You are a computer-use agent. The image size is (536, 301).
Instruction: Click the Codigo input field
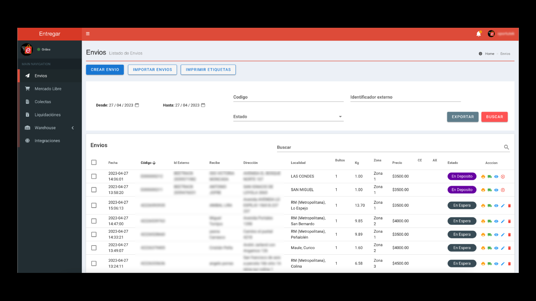[288, 97]
